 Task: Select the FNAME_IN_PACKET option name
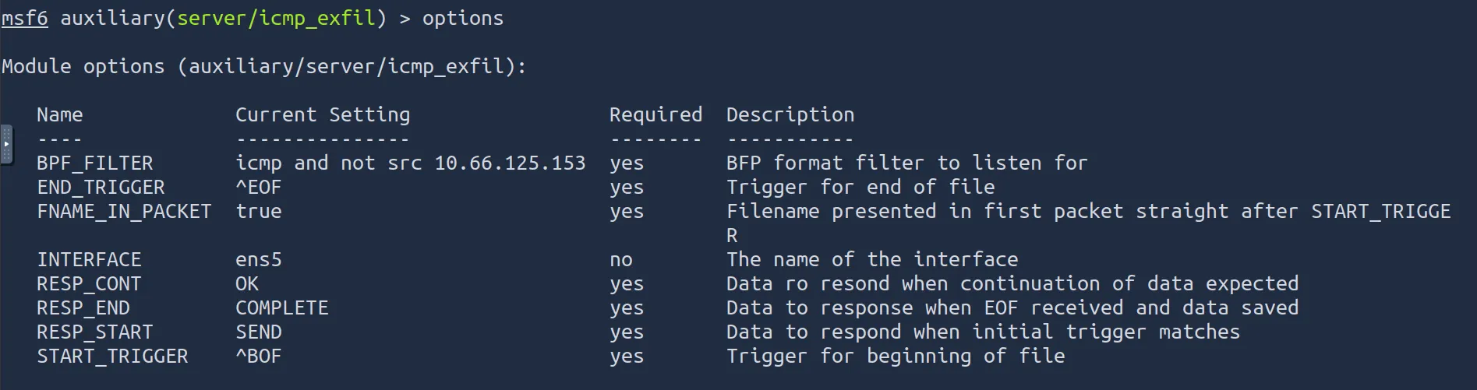click(124, 211)
